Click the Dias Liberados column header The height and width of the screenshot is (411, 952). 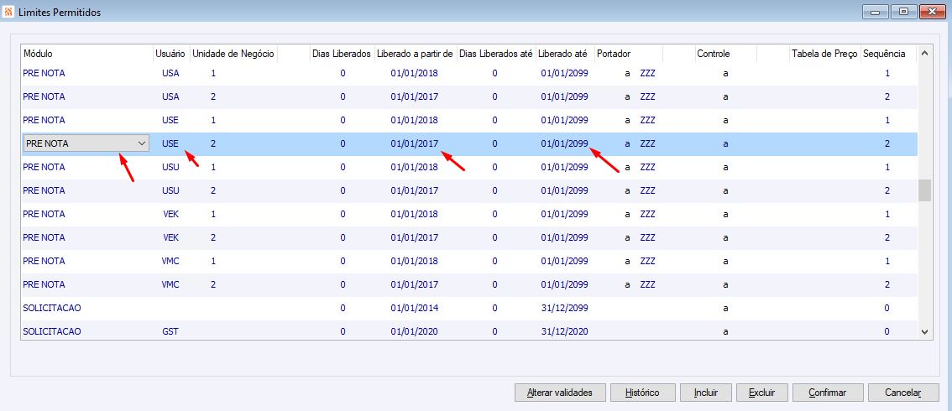341,54
